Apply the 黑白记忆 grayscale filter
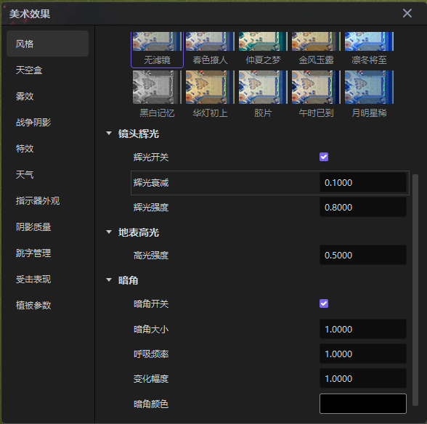This screenshot has width=427, height=424. point(157,94)
